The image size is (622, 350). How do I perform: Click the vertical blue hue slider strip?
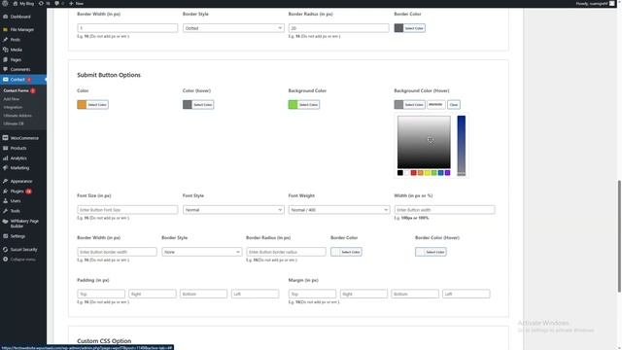tap(462, 146)
